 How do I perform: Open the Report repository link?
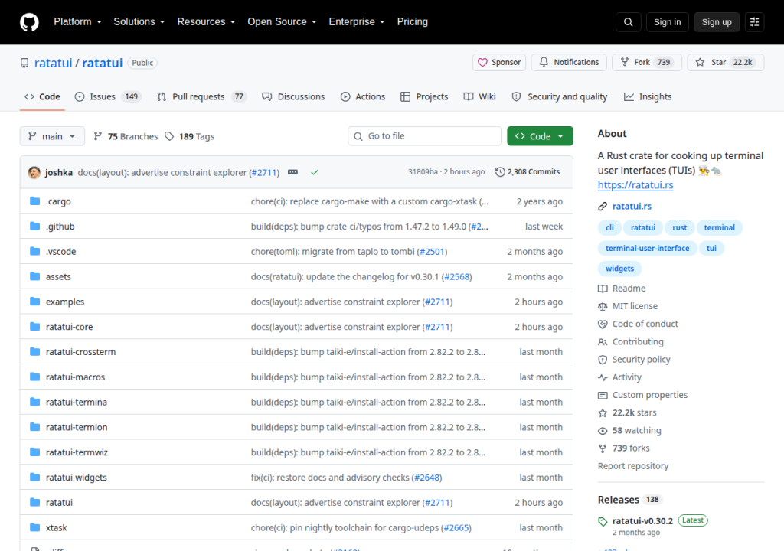coord(633,466)
